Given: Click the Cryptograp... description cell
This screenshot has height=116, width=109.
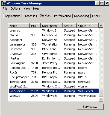Looking at the screenshot, I should (x=51, y=54).
